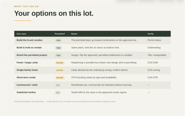The height and width of the screenshot is (116, 185).
Task: Click the Title / assignability verify cell
Action: pyautogui.click(x=157, y=55)
